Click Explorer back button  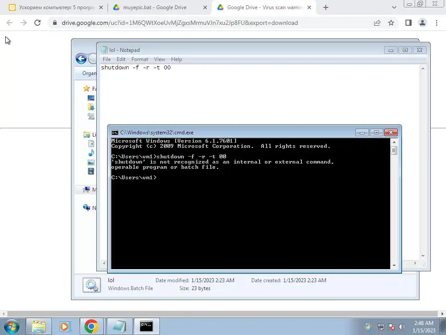tap(81, 59)
